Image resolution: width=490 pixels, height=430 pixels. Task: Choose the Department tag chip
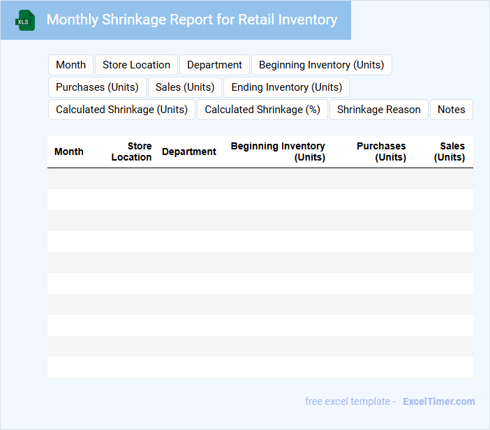tap(214, 65)
